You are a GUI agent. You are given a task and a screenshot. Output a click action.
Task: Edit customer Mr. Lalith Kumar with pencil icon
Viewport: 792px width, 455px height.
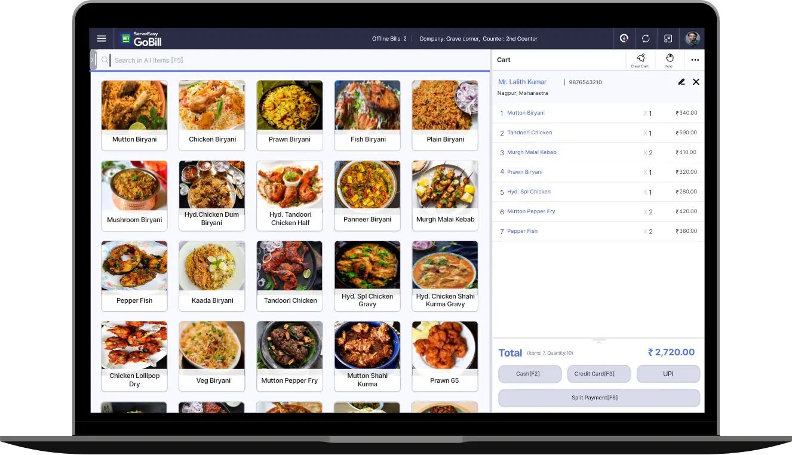tap(682, 82)
